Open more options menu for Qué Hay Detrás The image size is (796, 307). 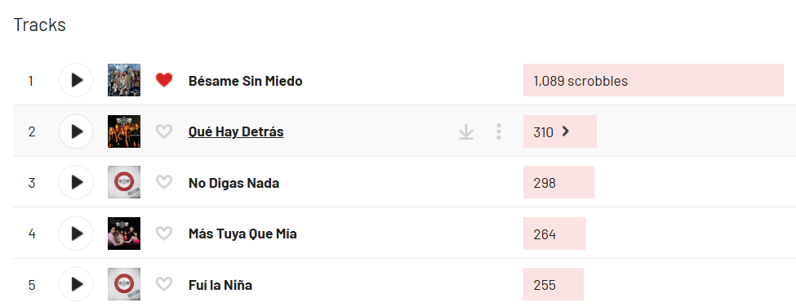(x=499, y=131)
